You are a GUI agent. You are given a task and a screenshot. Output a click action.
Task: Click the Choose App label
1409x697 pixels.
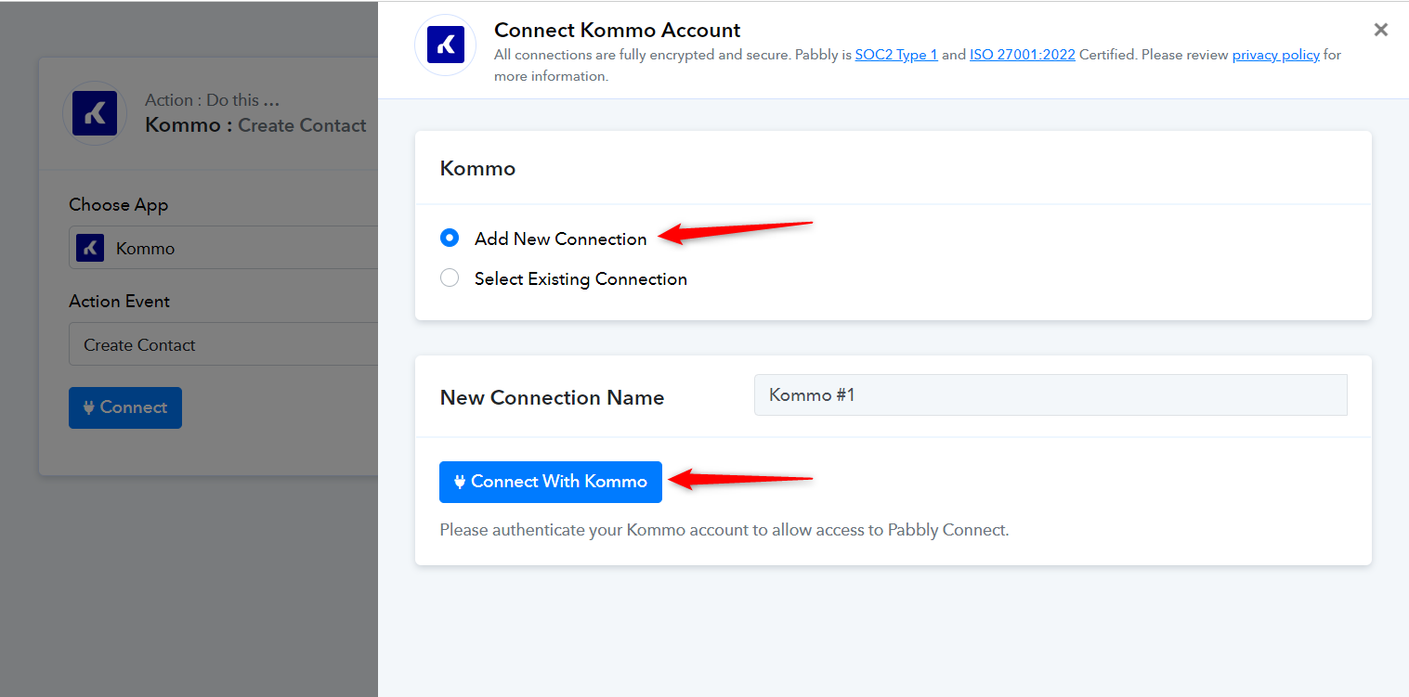point(119,205)
